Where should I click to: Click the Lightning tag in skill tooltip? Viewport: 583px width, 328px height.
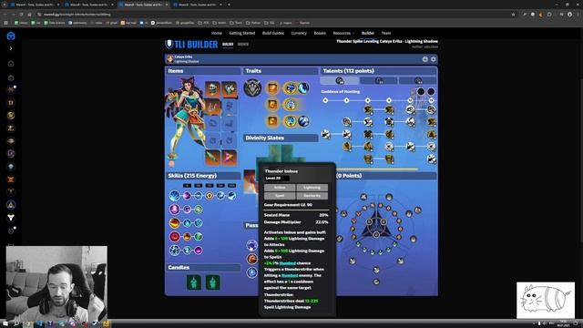[x=312, y=188]
